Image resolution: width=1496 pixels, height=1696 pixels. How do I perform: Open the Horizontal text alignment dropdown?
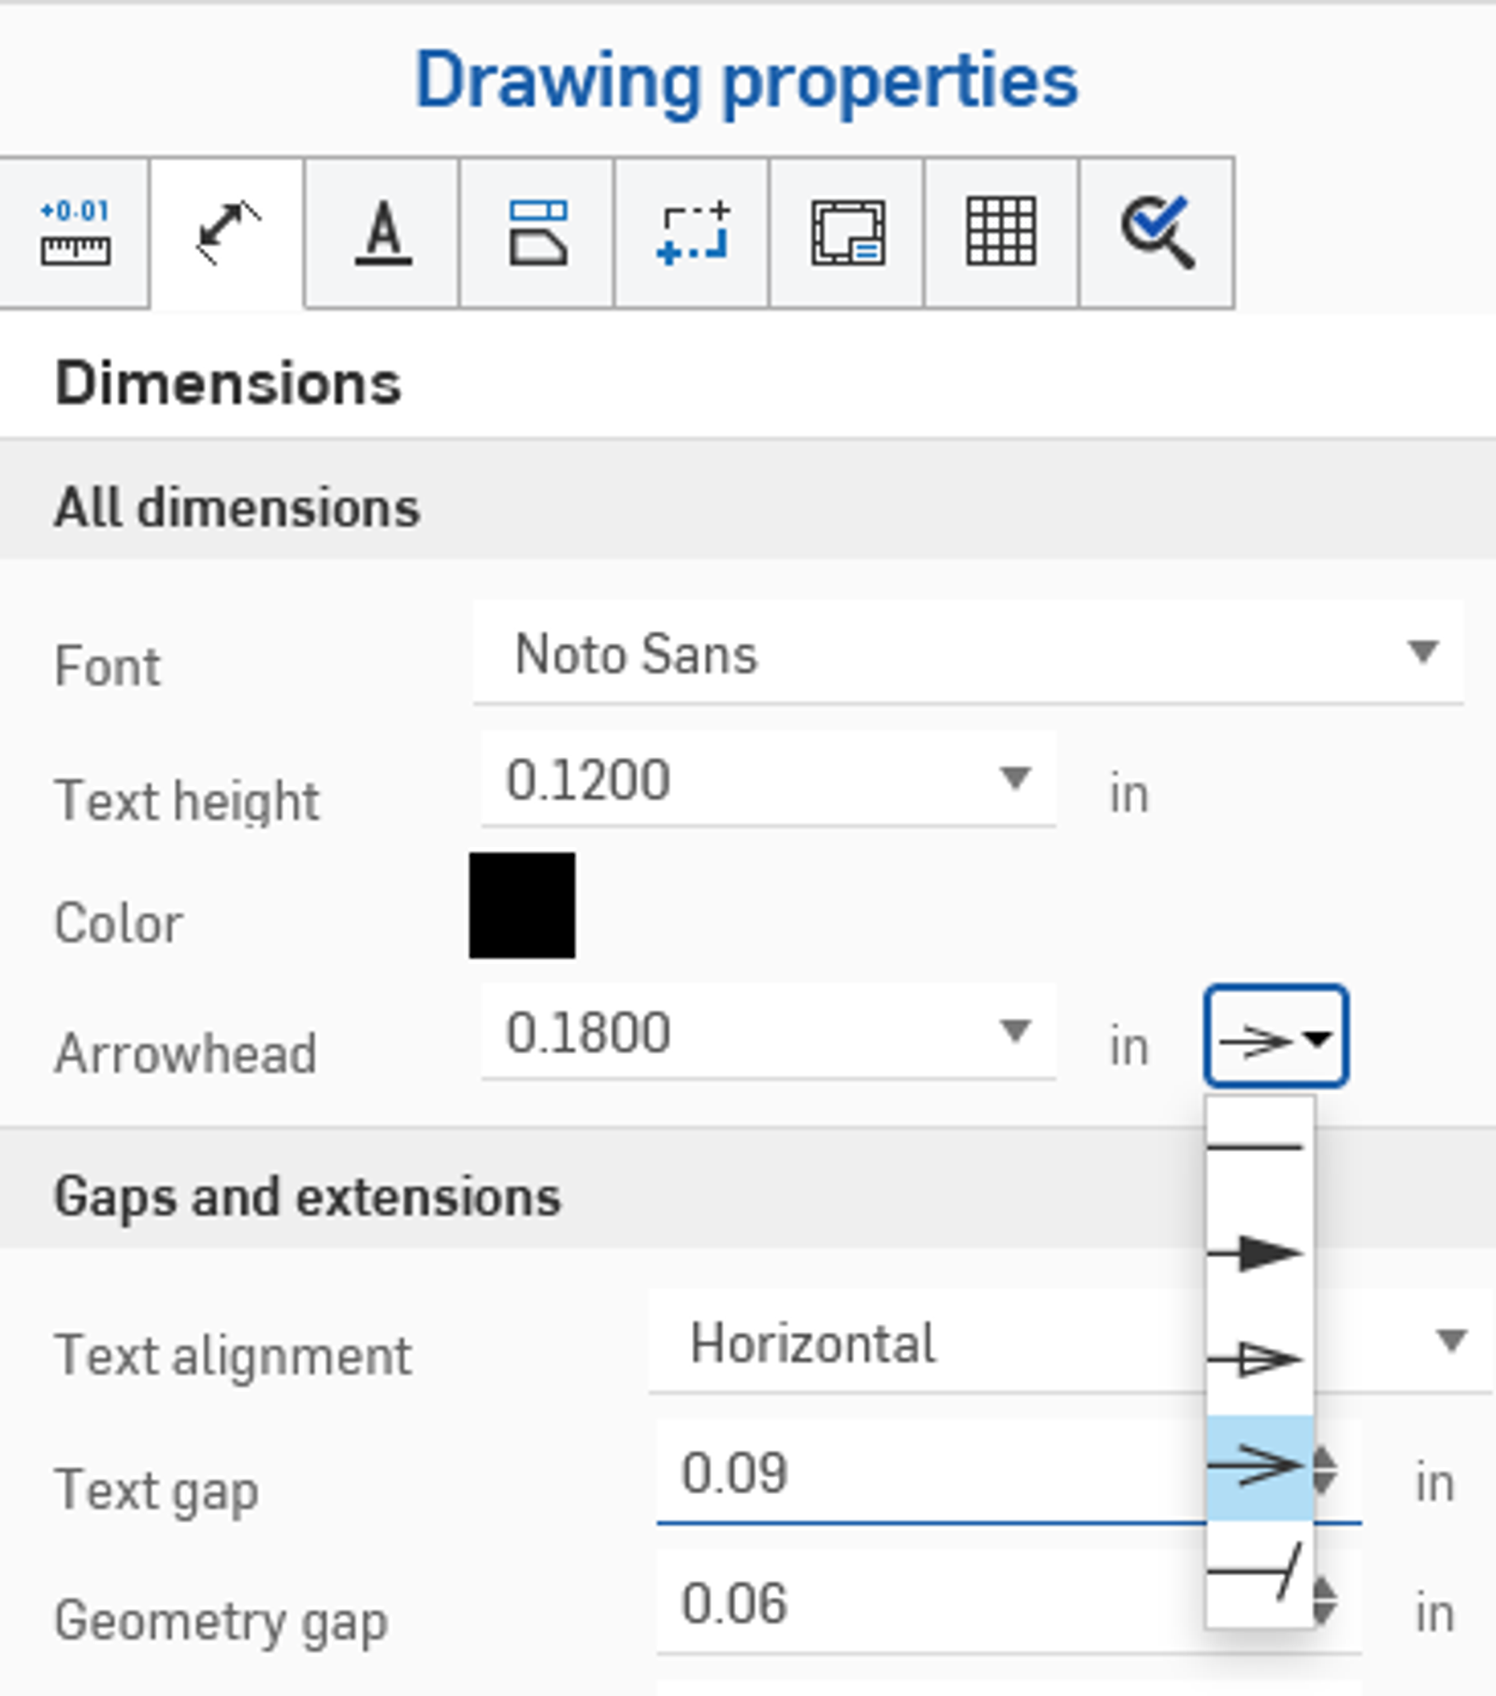click(x=935, y=1344)
